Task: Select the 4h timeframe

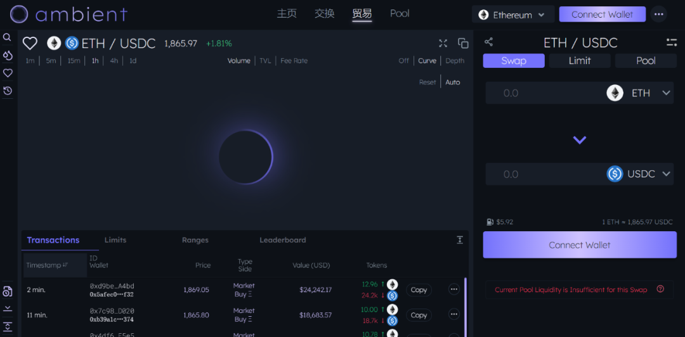Action: pos(114,61)
